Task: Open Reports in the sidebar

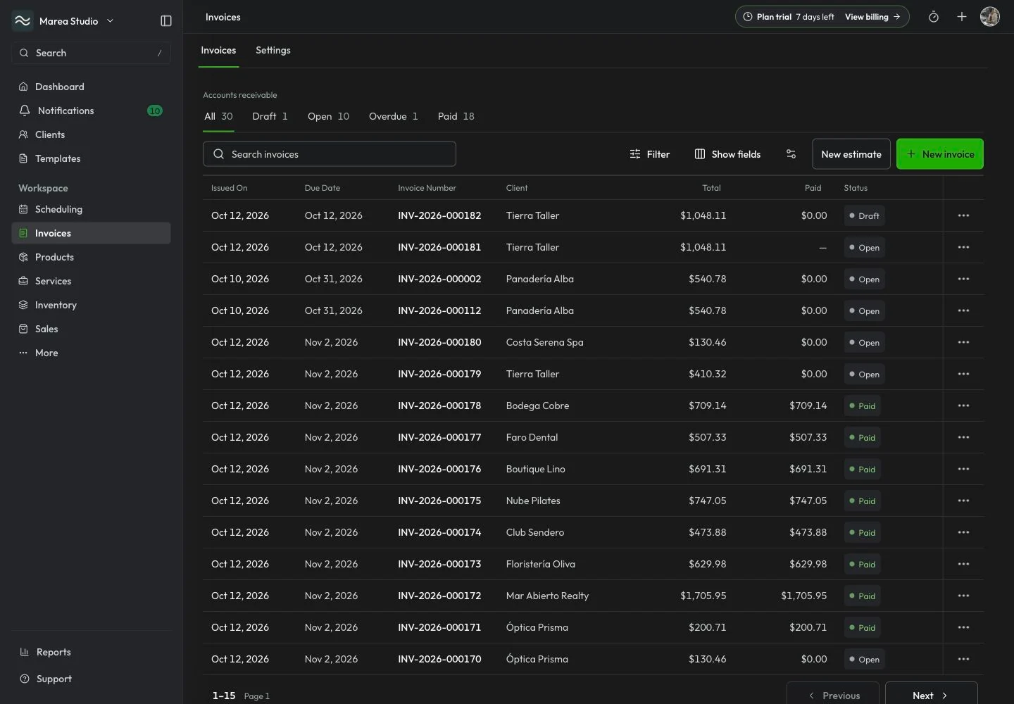Action: (91, 652)
